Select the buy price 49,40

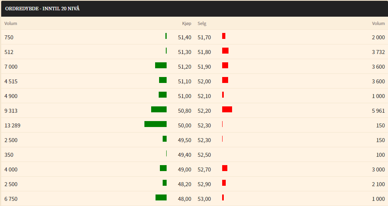(184, 155)
